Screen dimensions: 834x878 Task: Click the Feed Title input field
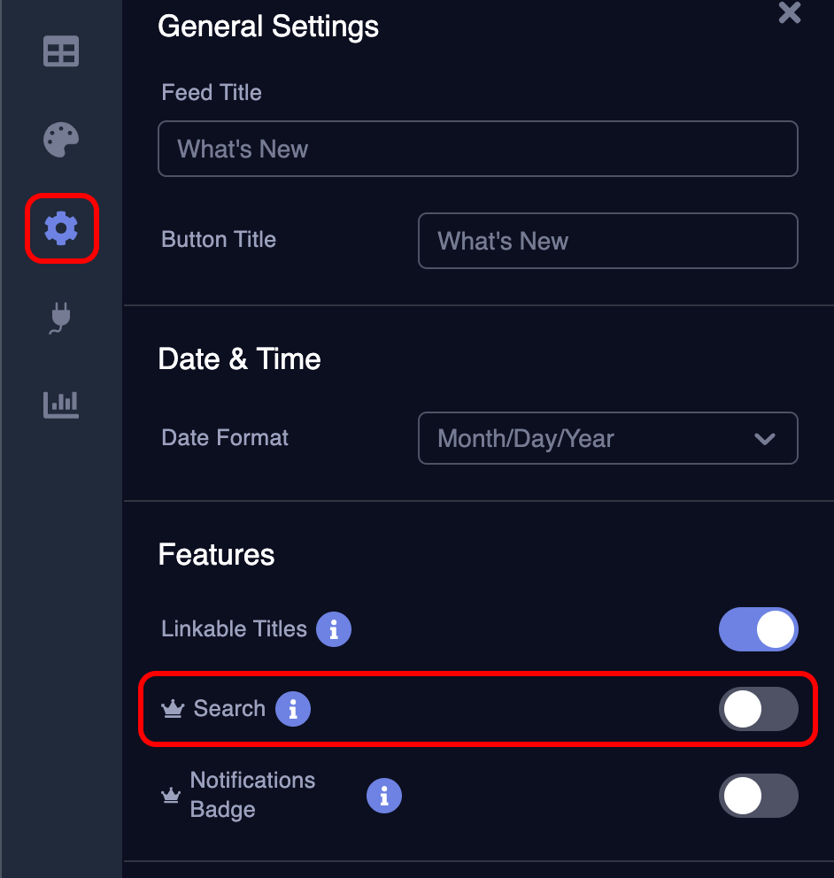[478, 149]
